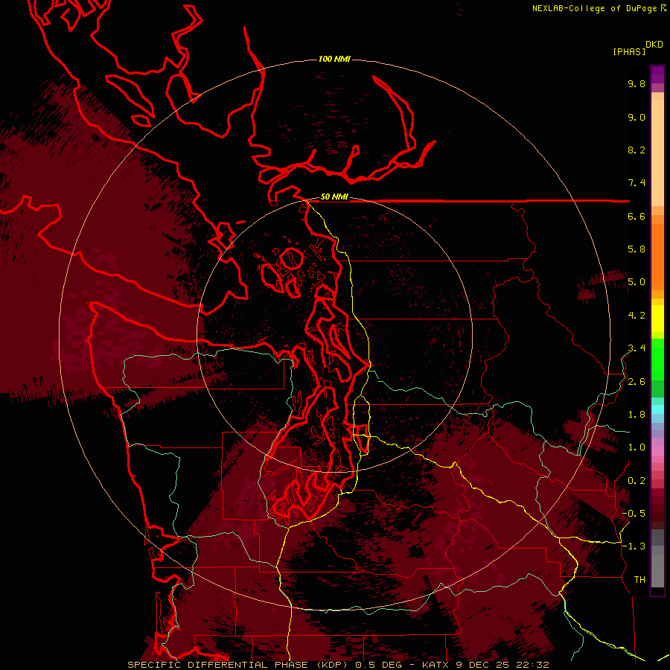Click the 1.0 scale value
The width and height of the screenshot is (670, 670).
pyautogui.click(x=636, y=447)
